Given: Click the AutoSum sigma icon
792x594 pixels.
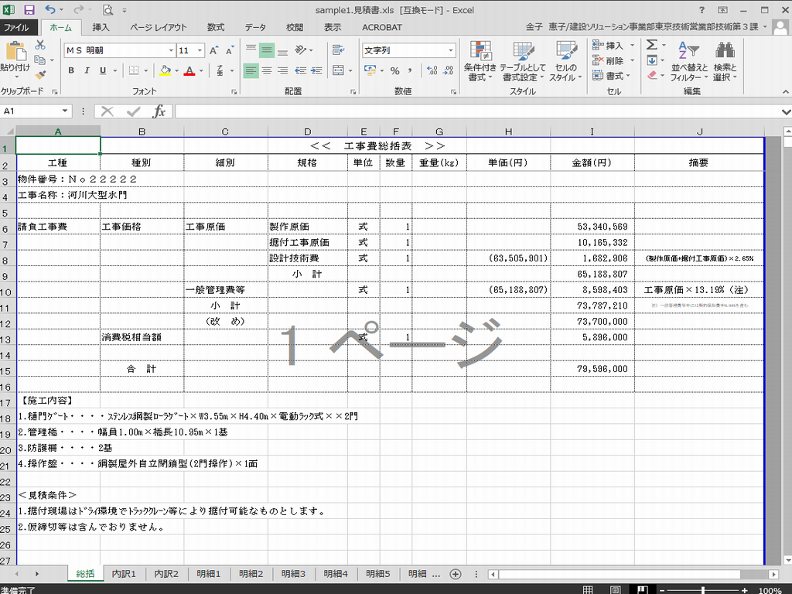Looking at the screenshot, I should point(652,46).
